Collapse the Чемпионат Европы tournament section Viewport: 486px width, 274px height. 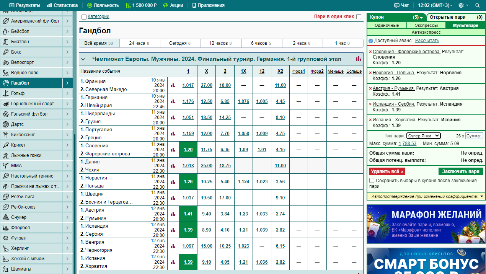(x=83, y=59)
